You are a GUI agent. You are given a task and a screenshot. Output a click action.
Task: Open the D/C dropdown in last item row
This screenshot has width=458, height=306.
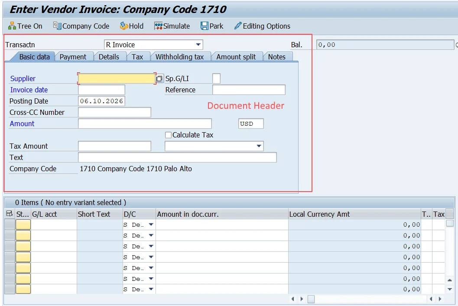(151, 290)
